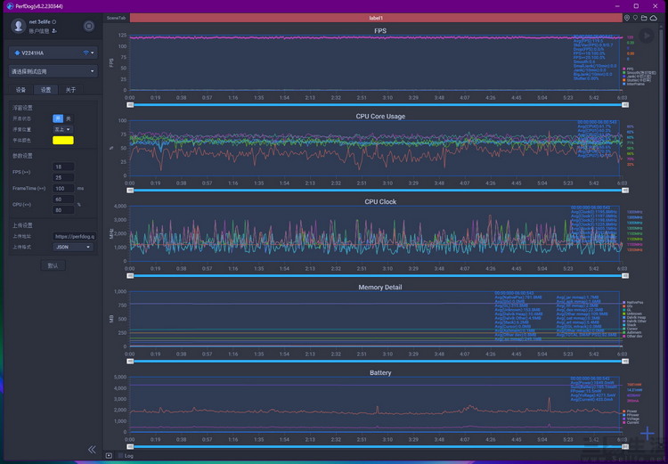
Task: Open floating window position dropdown
Action: point(62,129)
